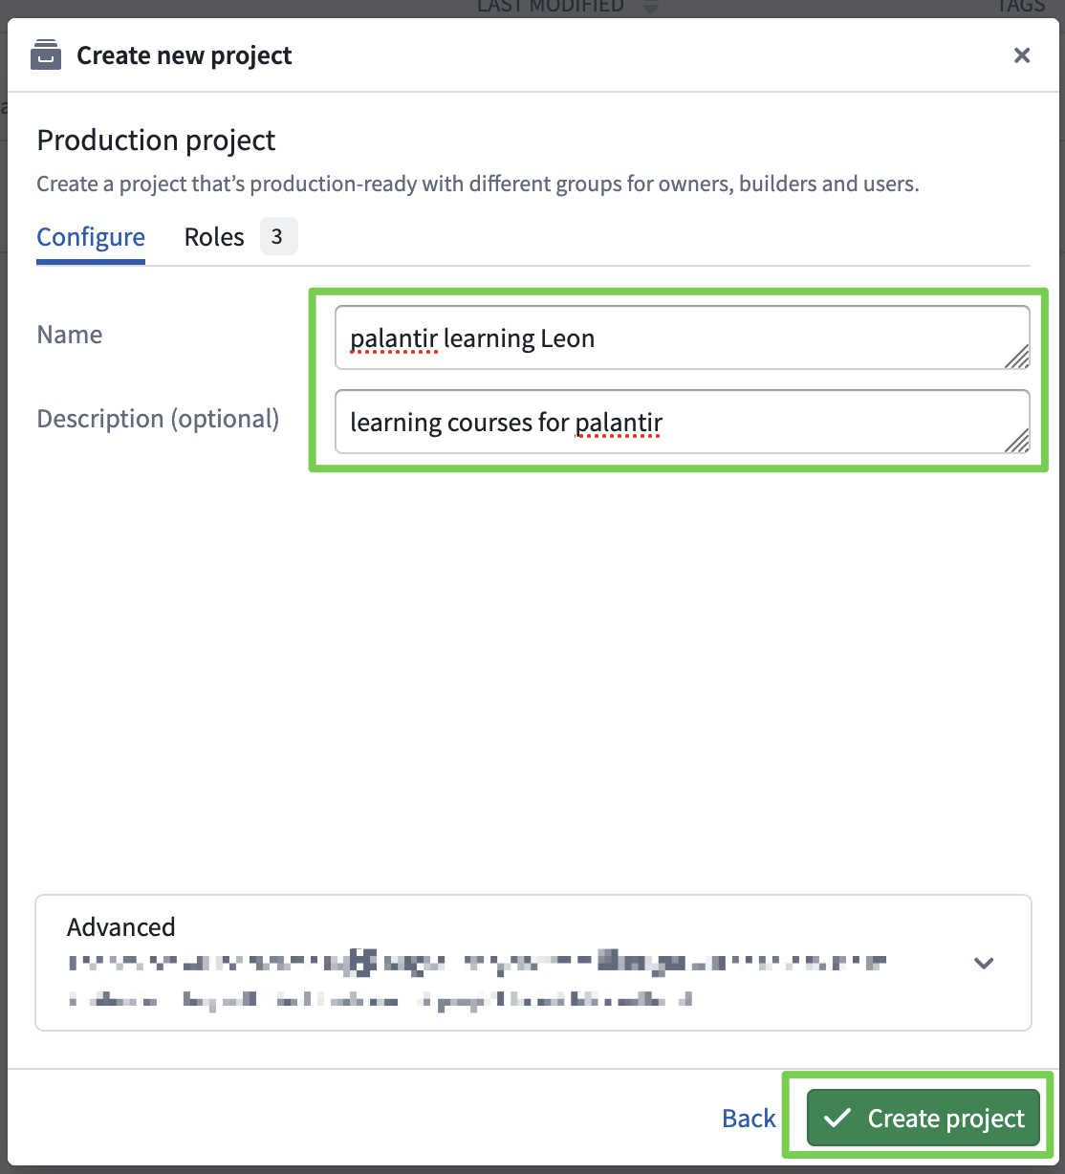The image size is (1065, 1174).
Task: Click the Production project heading
Action: click(156, 141)
